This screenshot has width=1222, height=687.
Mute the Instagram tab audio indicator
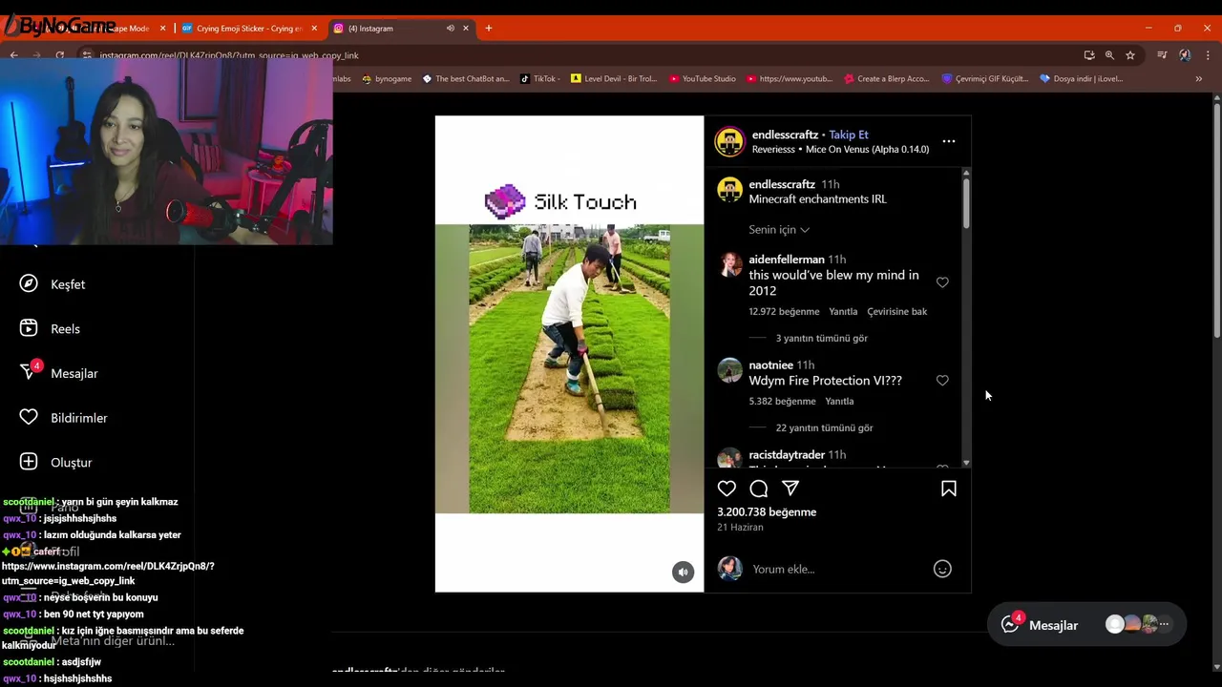click(450, 28)
